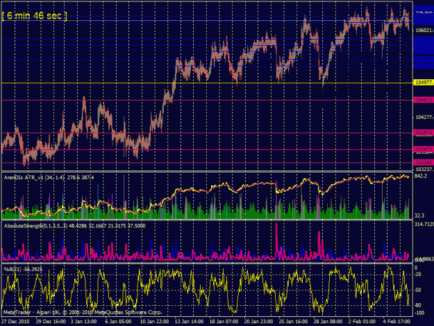The image size is (434, 326).
Task: Click the -50 level label in %R panel
Action: tap(418, 290)
